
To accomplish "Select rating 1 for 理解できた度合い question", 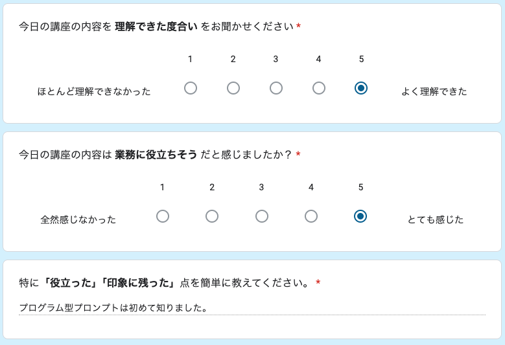I will [x=191, y=88].
